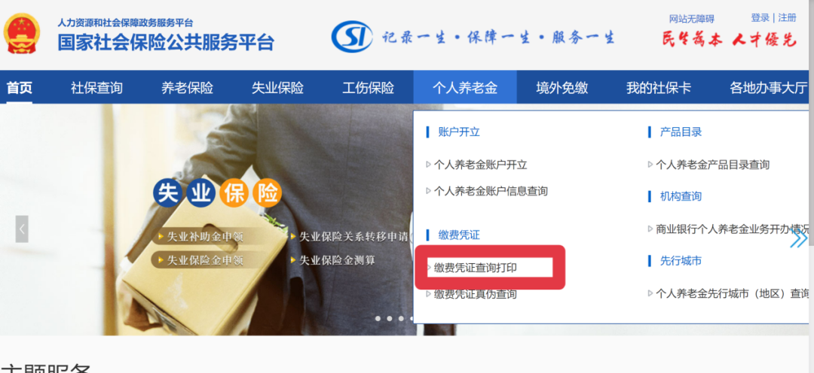The image size is (814, 373).
Task: Open 缴费凭证真伪查询 link
Action: (476, 294)
